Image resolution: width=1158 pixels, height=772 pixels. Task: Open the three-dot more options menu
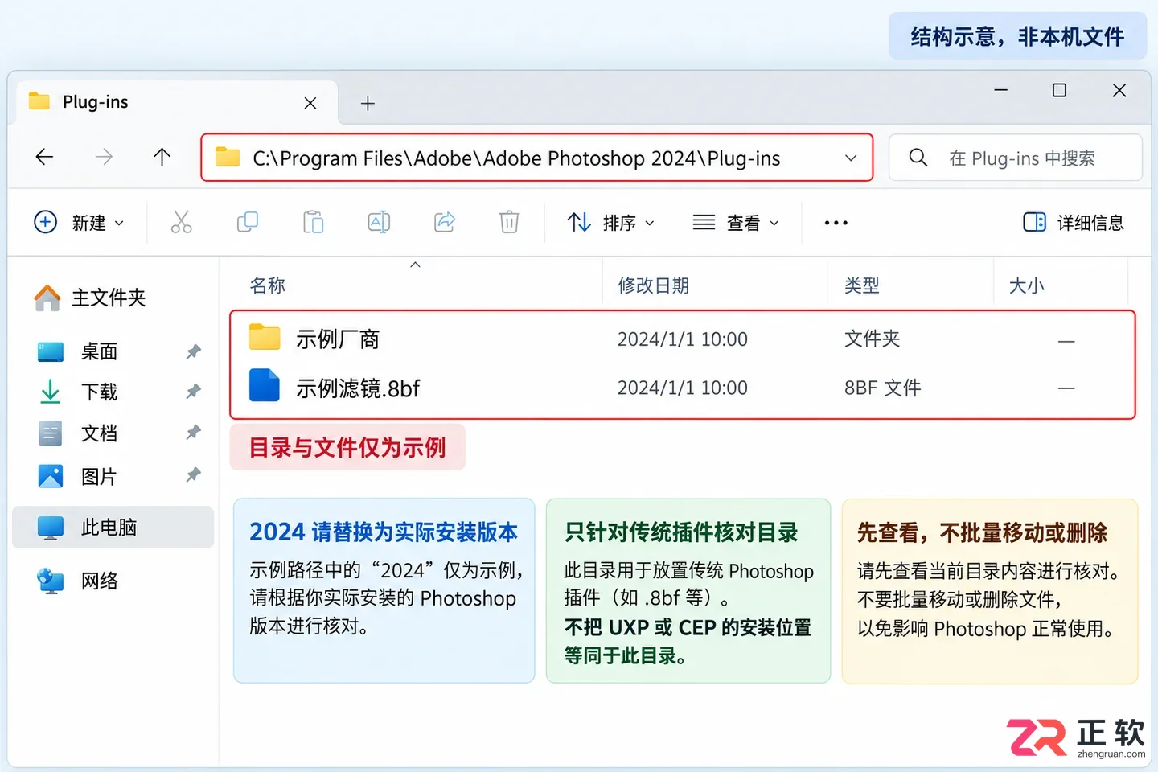pyautogui.click(x=836, y=223)
